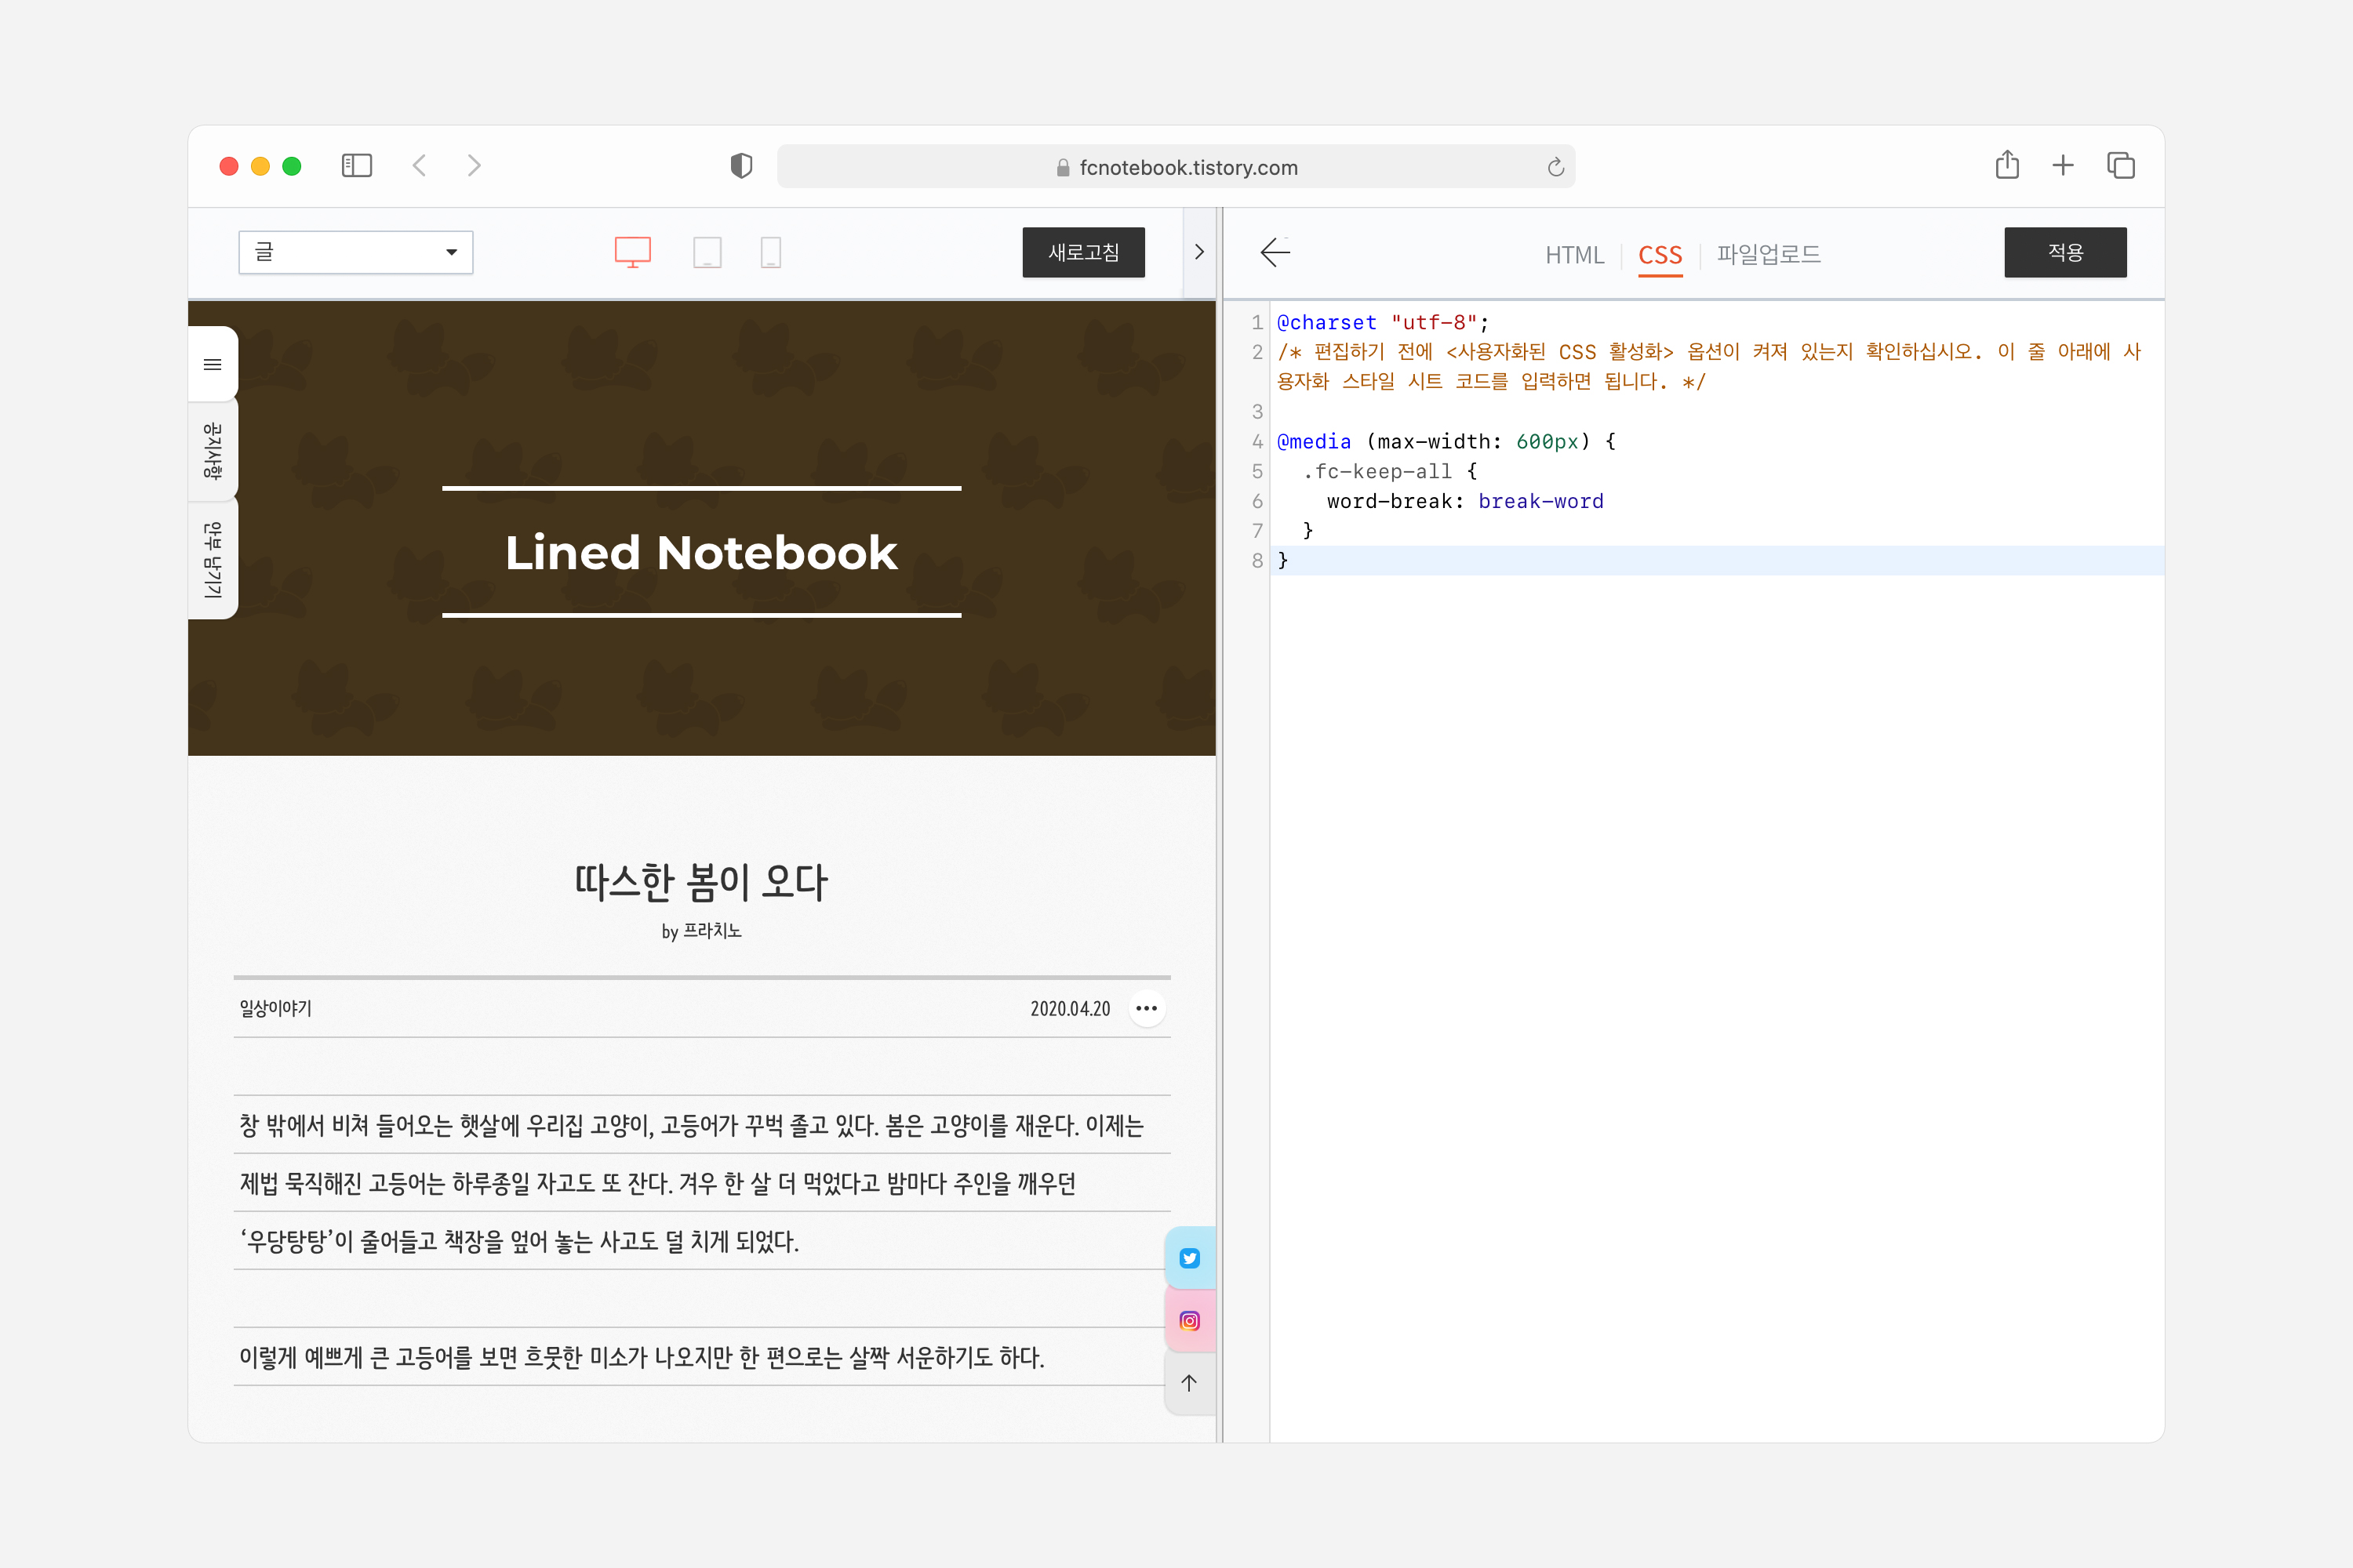Screen dimensions: 2353x1568
Task: Toggle the Safari sidebar
Action: [x=356, y=165]
